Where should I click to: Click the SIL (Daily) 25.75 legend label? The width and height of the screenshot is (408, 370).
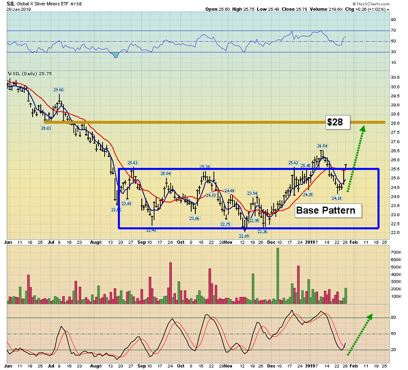click(32, 74)
